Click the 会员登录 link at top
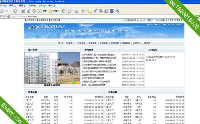This screenshot has height=124, width=200. point(31,20)
